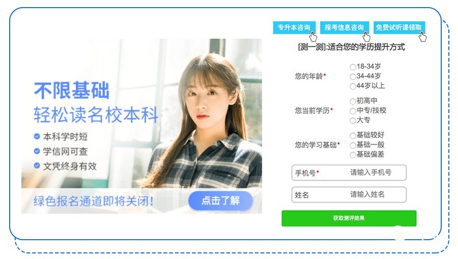Click 免费试听课领取 button
The height and width of the screenshot is (259, 458).
point(399,28)
